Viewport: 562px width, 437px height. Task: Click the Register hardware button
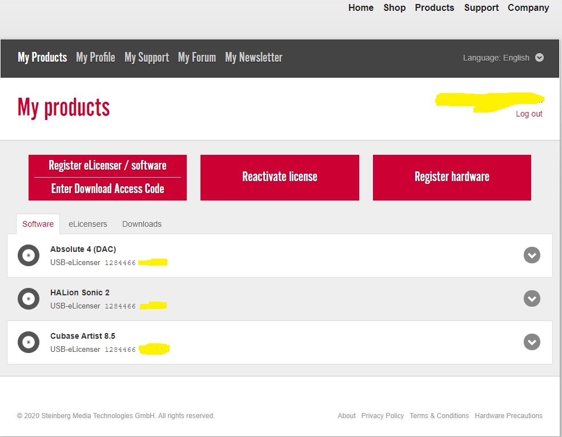(452, 178)
